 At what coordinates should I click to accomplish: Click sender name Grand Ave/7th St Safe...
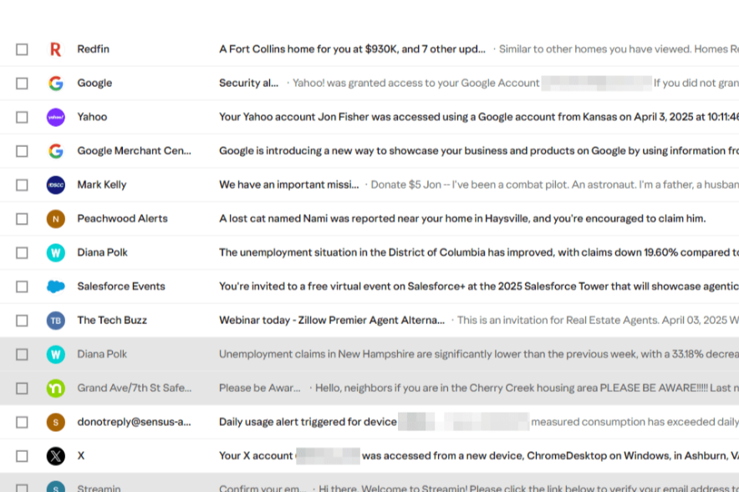(x=135, y=388)
